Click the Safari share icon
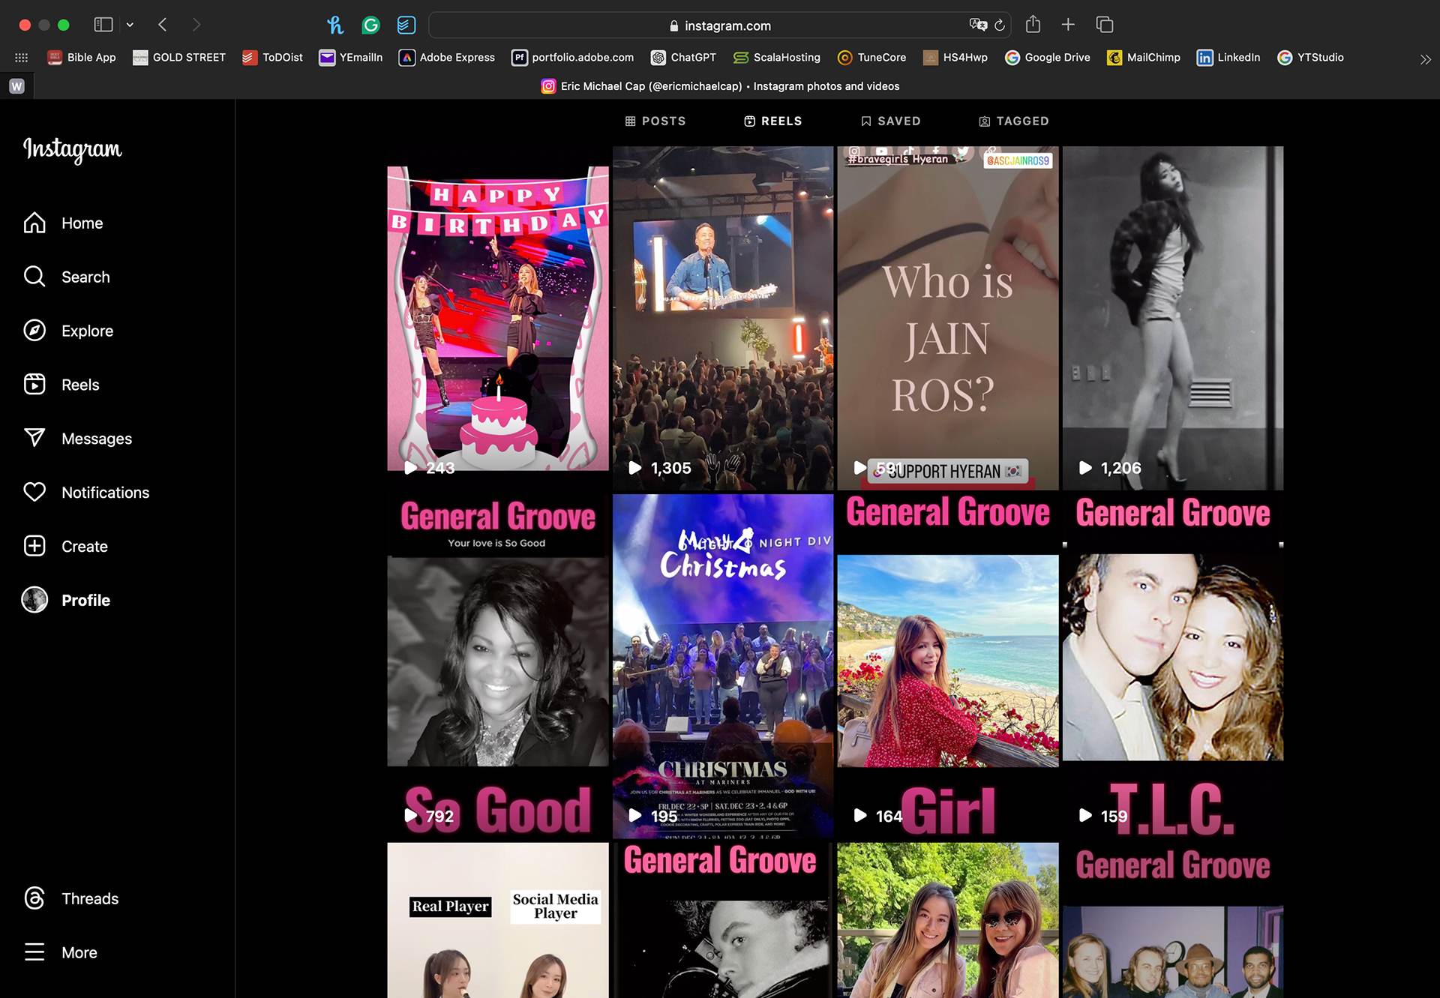 1033,25
